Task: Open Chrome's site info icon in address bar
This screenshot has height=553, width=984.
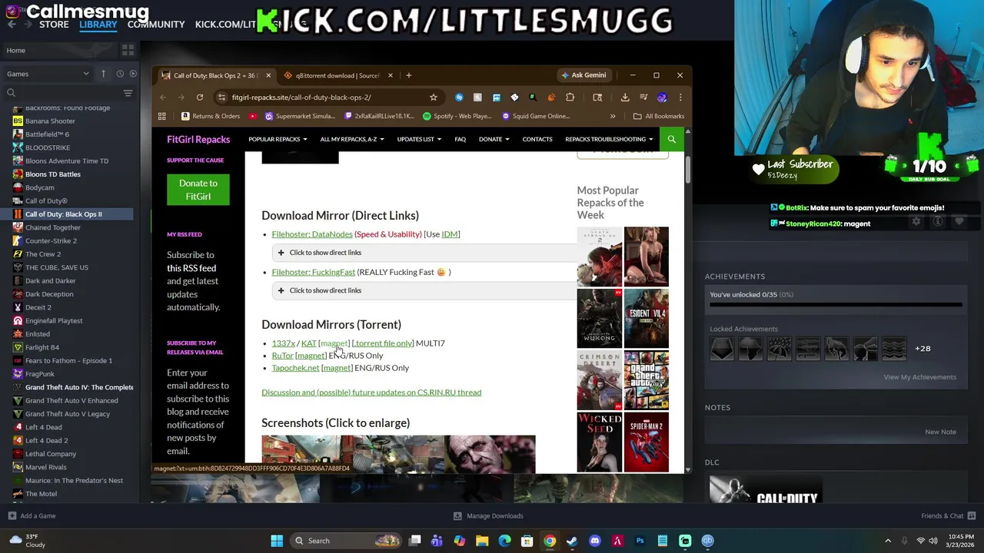Action: pyautogui.click(x=222, y=98)
